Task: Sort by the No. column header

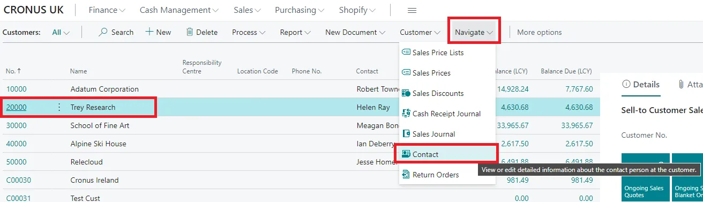Action: pos(14,71)
